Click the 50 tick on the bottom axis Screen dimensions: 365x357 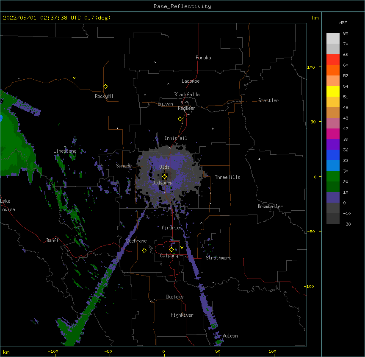coord(218,351)
